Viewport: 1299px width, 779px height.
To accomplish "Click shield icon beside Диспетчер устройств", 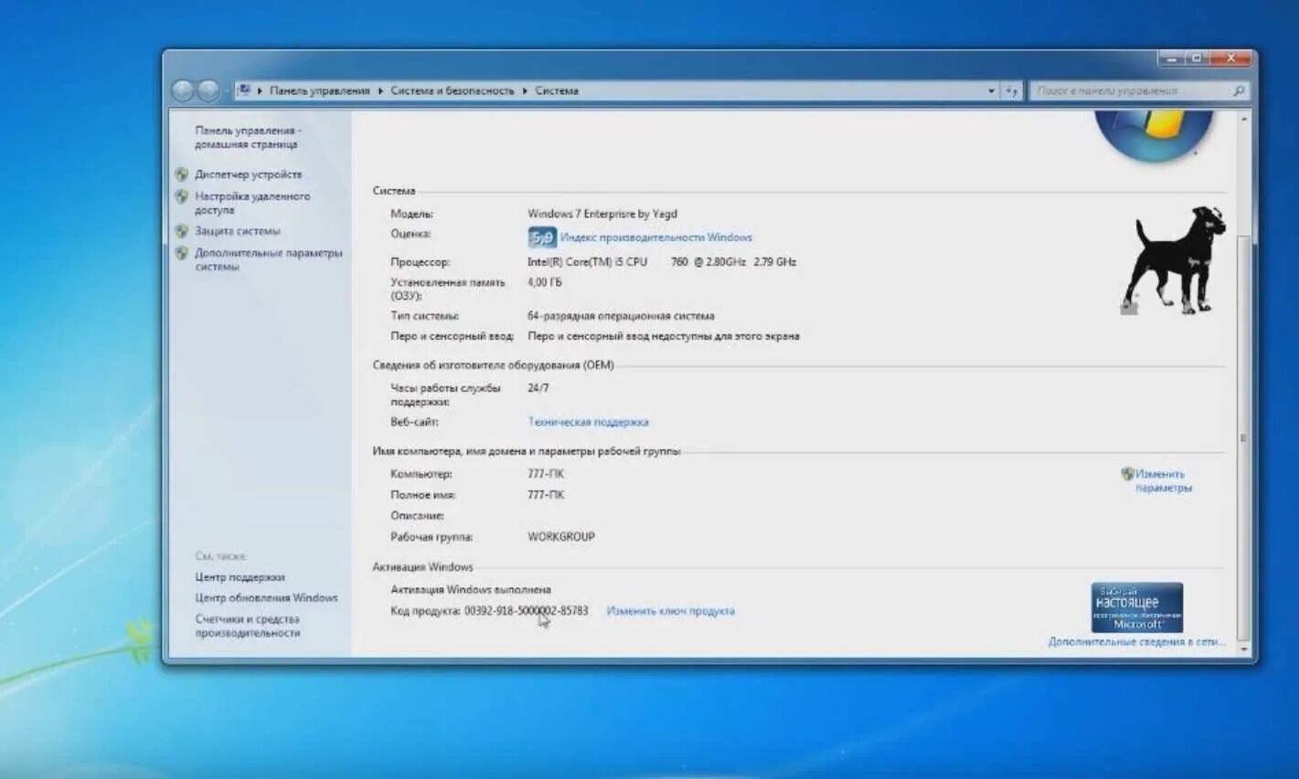I will click(x=182, y=174).
